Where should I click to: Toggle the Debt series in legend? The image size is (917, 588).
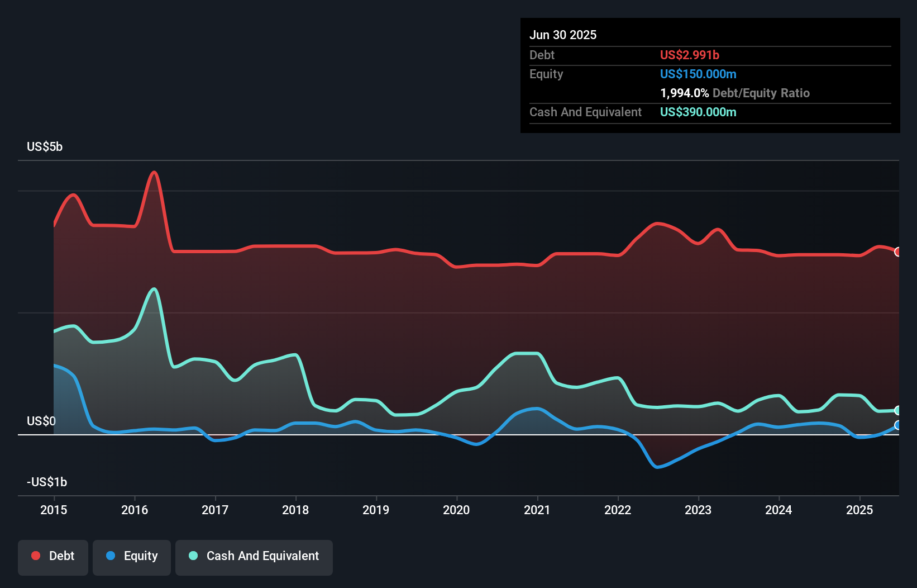coord(53,556)
